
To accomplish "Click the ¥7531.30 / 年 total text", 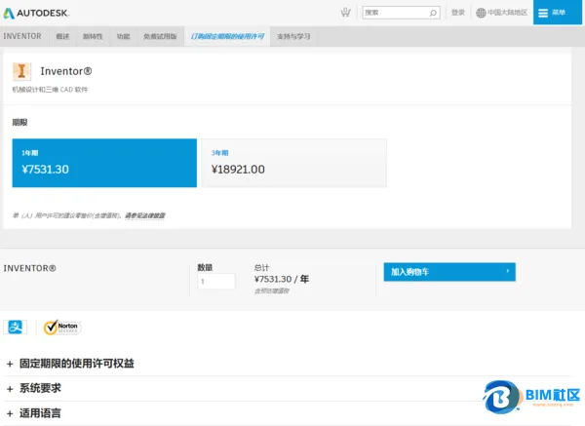I will click(x=282, y=279).
